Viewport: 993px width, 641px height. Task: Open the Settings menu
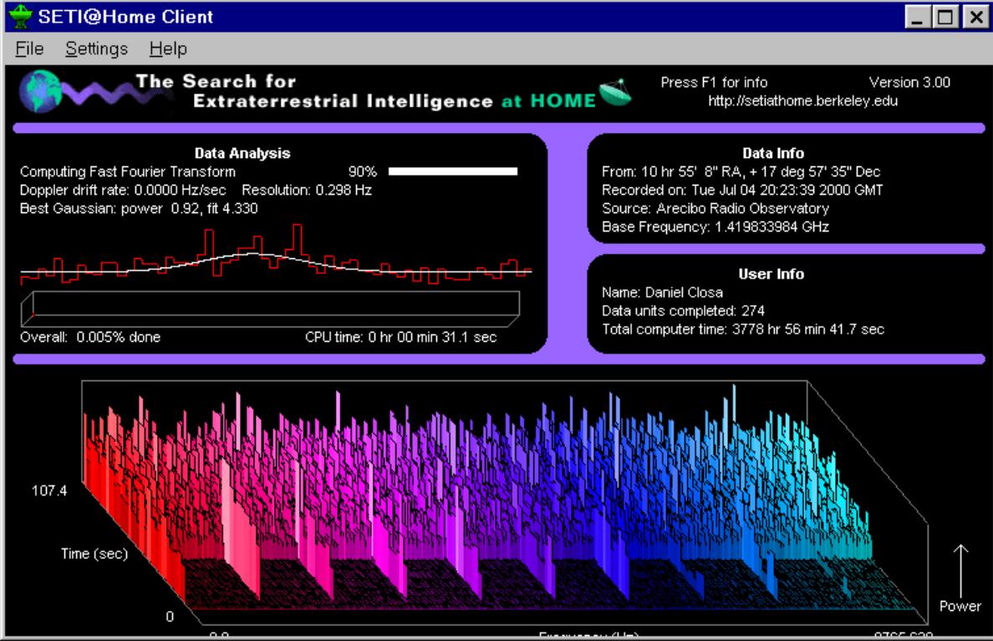click(x=96, y=48)
